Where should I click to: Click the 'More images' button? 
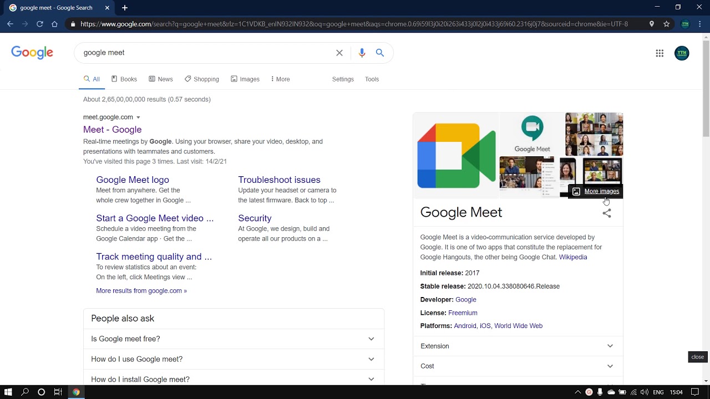596,191
